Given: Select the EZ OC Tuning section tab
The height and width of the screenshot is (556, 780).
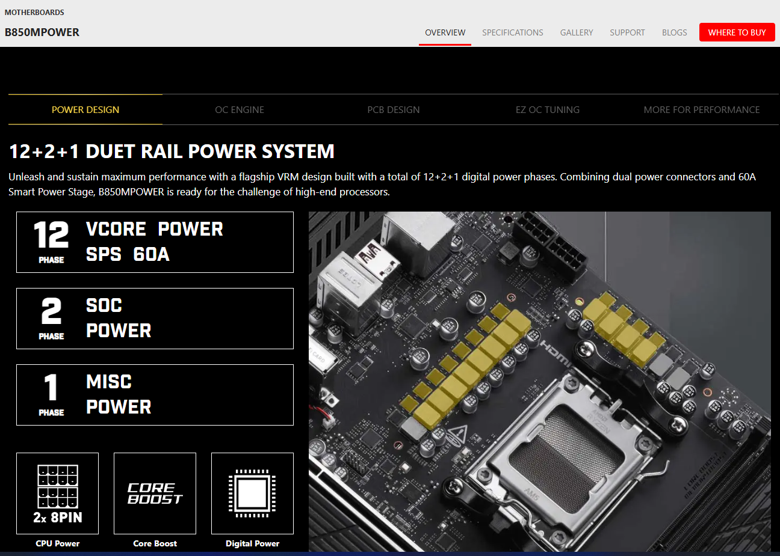Looking at the screenshot, I should pyautogui.click(x=548, y=109).
